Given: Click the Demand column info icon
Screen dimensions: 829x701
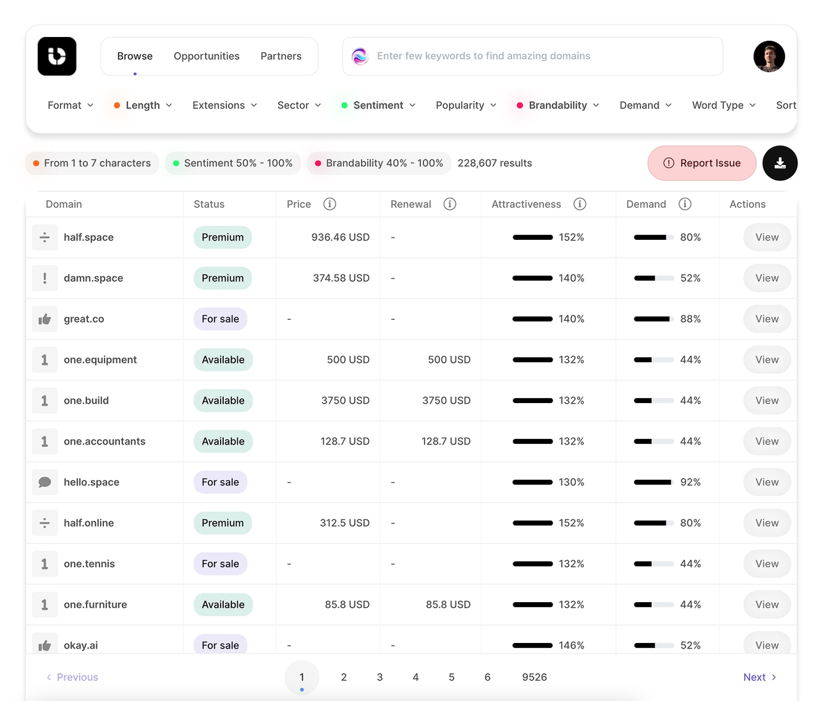Looking at the screenshot, I should 686,204.
